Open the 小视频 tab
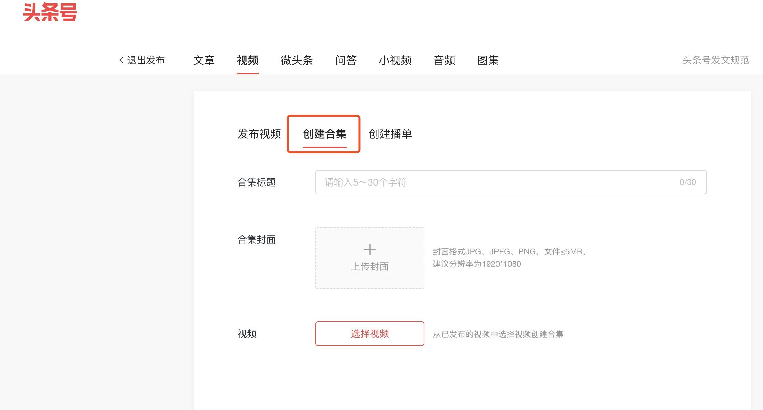The height and width of the screenshot is (410, 763). [395, 60]
